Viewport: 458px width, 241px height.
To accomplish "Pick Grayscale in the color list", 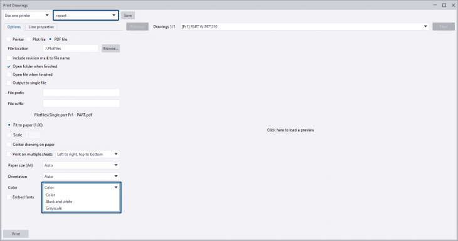I will [54, 208].
